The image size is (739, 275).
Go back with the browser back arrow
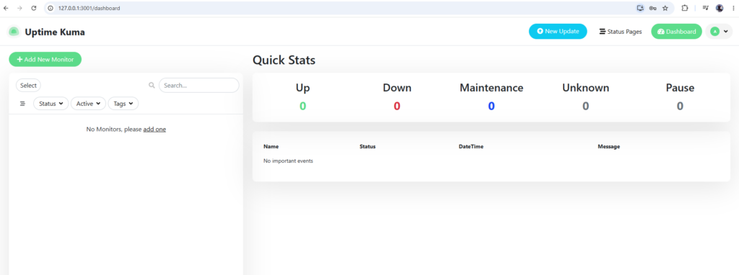pyautogui.click(x=6, y=8)
